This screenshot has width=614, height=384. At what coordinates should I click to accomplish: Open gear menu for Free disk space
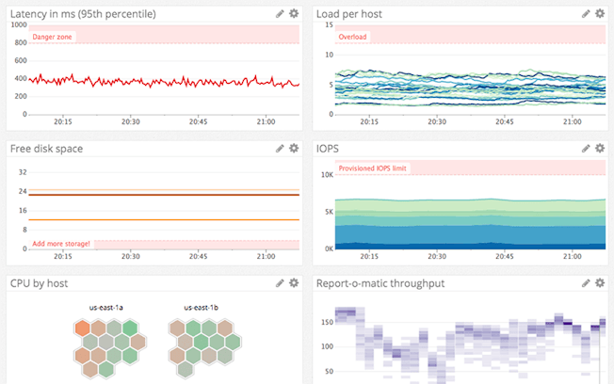[x=294, y=149]
